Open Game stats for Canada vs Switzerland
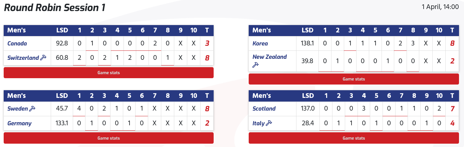The width and height of the screenshot is (464, 147). [108, 72]
